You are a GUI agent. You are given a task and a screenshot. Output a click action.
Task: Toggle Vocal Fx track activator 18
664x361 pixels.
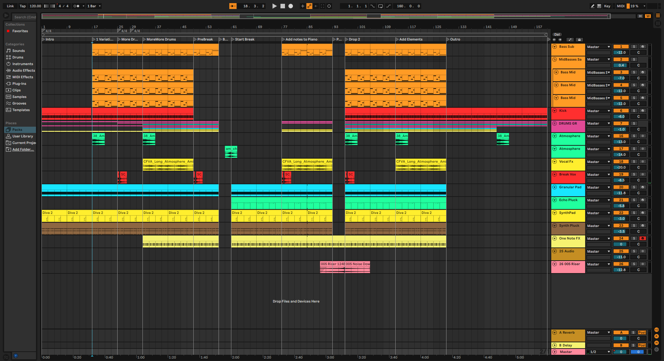[x=621, y=162]
